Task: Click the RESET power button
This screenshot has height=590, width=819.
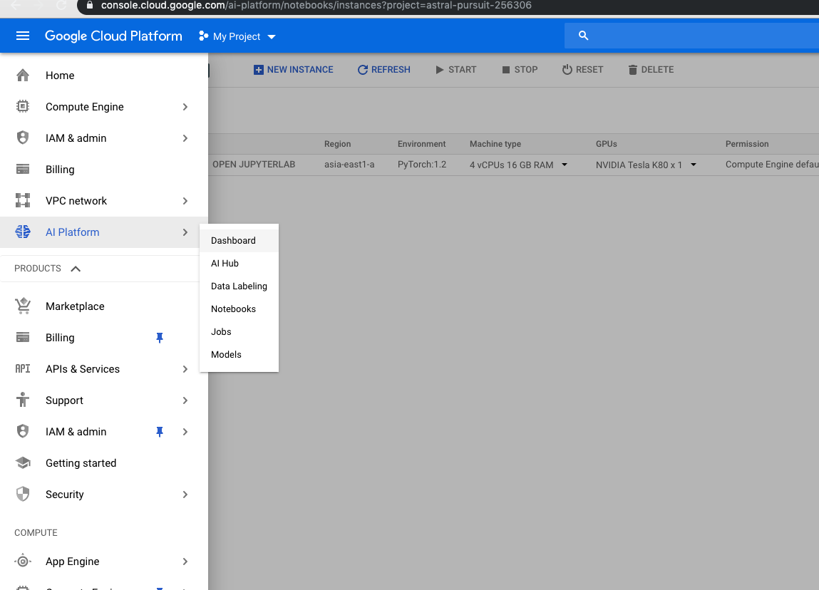Action: (x=583, y=70)
